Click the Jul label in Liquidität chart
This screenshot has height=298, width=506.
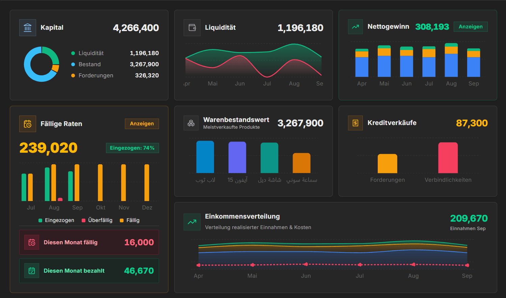(267, 83)
